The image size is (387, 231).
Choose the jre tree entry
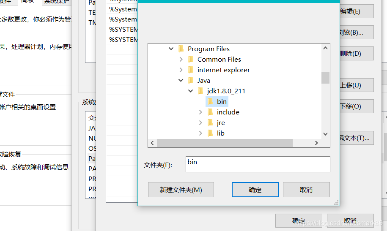(x=221, y=123)
